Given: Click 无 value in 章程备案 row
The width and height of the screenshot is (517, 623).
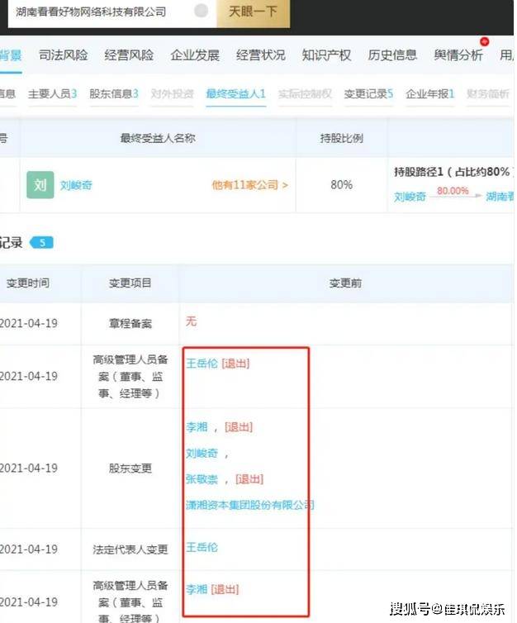Looking at the screenshot, I should [x=191, y=321].
